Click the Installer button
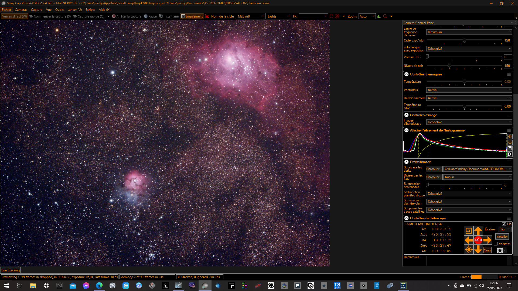Viewport: 518px width, 291px height. [x=502, y=237]
